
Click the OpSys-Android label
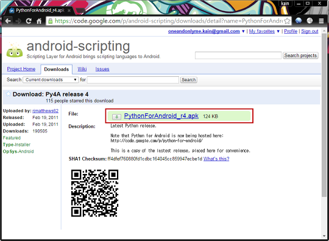click(18, 151)
